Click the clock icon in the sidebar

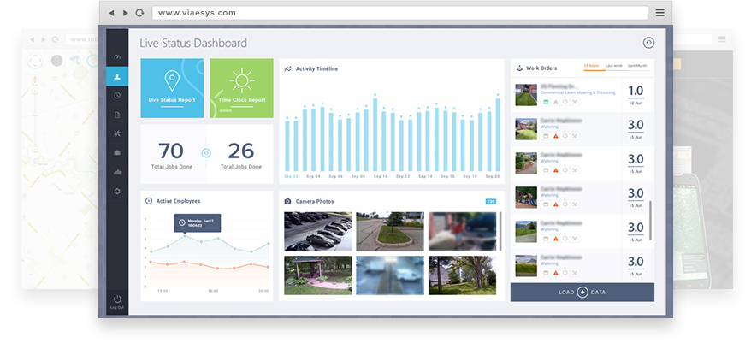click(117, 95)
